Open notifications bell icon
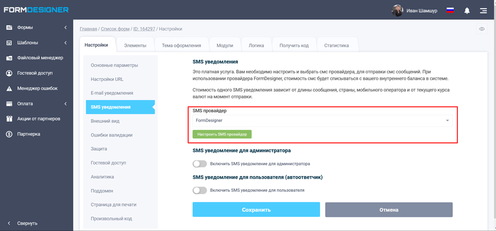 [x=467, y=10]
